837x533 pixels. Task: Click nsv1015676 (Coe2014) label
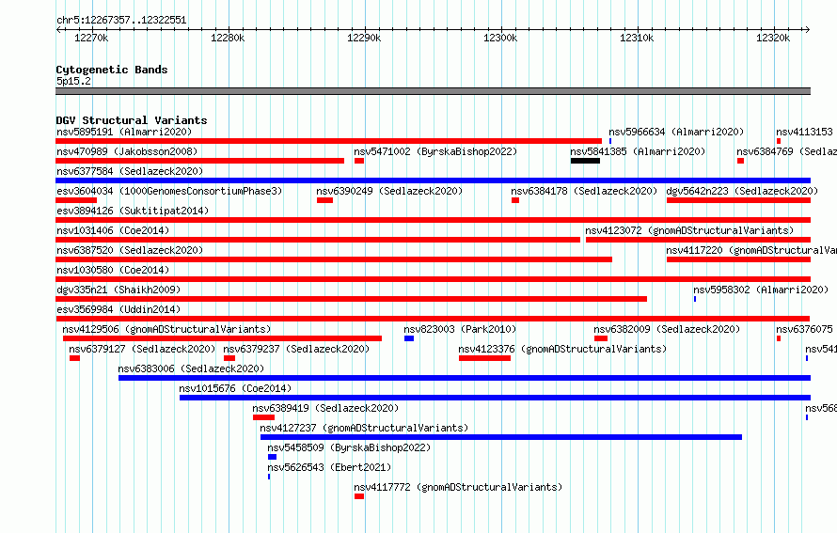pos(235,388)
